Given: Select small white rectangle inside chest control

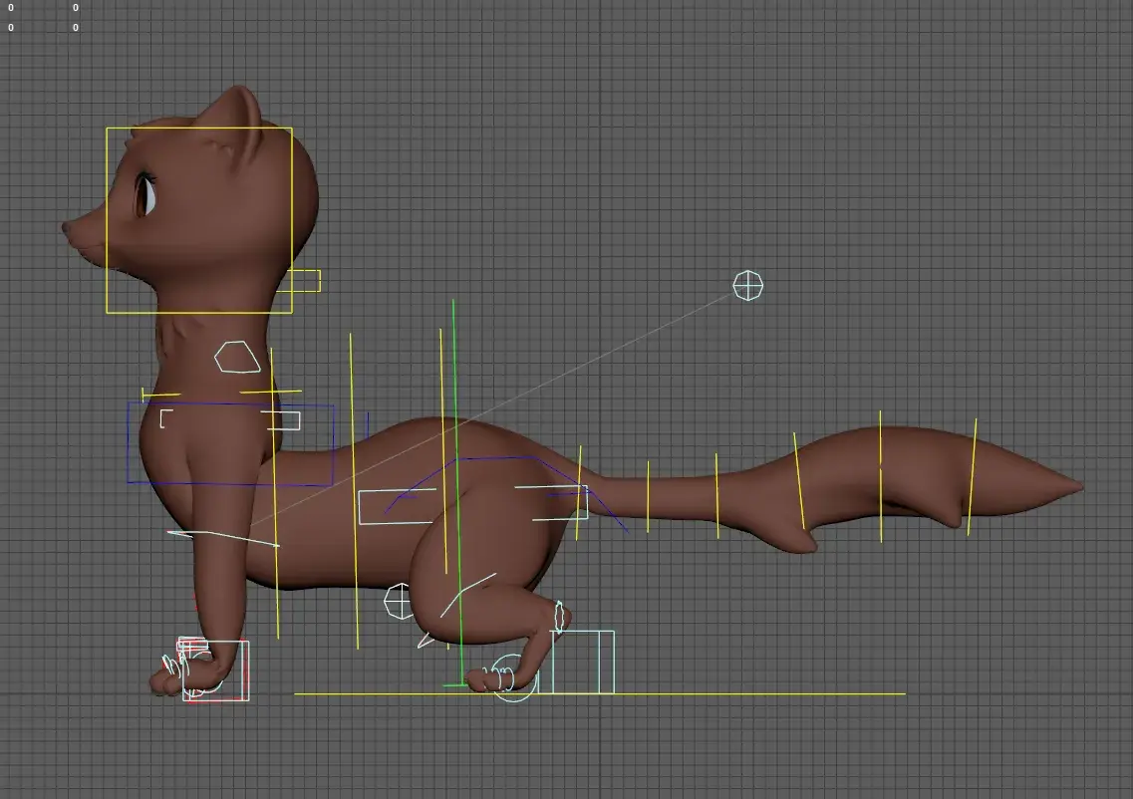Looking at the screenshot, I should coord(284,420).
